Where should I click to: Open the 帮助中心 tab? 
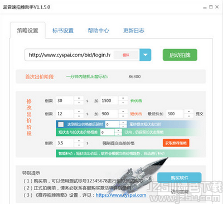98,31
